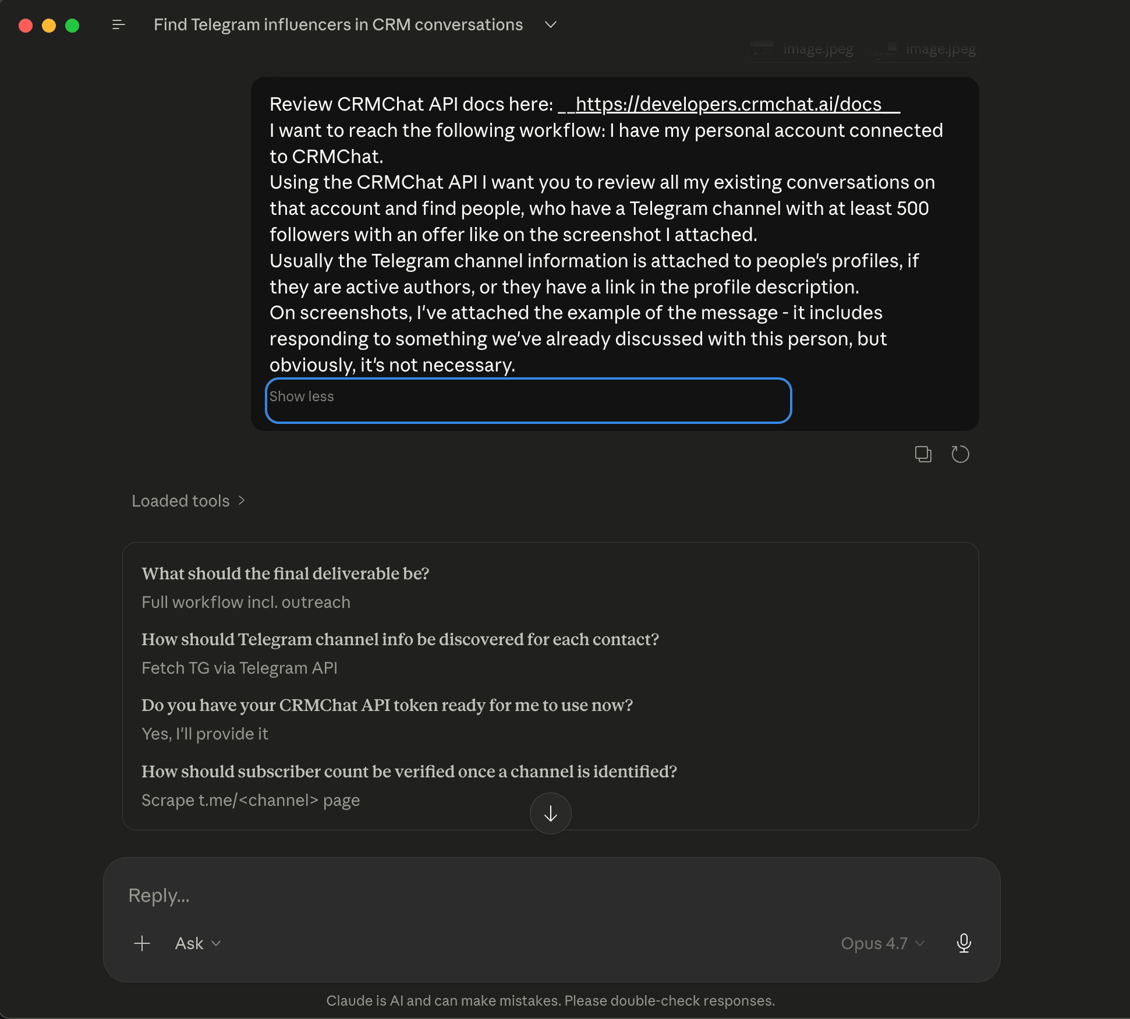The image size is (1130, 1019).
Task: Open the first image.jpeg attachment
Action: point(803,49)
